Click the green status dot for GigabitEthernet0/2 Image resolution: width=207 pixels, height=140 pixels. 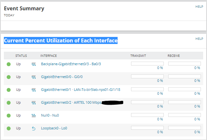pyautogui.click(x=9, y=103)
